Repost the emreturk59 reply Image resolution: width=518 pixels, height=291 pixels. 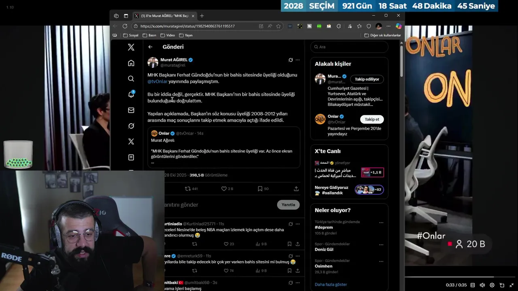tap(195, 271)
